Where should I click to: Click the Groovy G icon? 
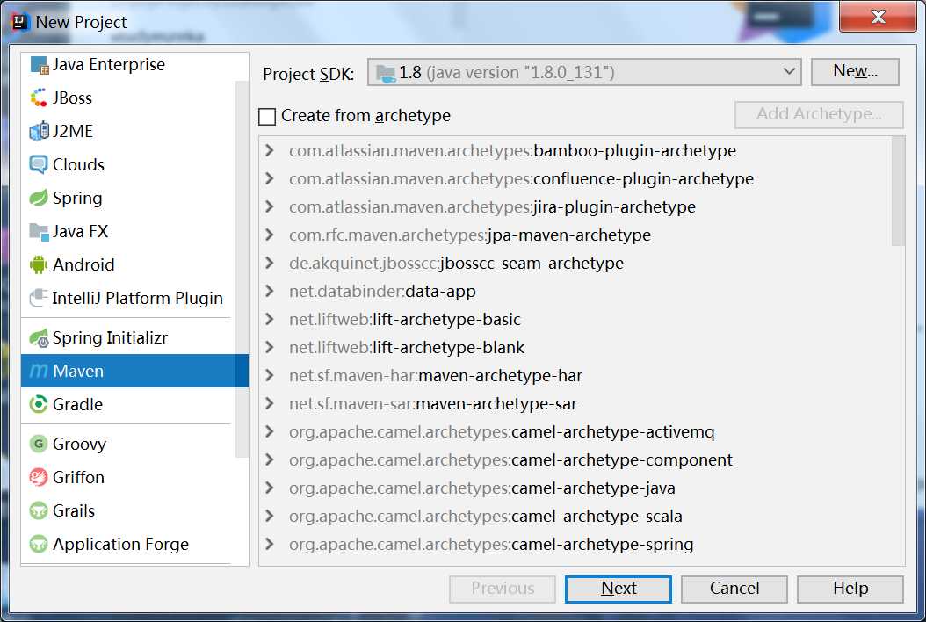pos(39,444)
